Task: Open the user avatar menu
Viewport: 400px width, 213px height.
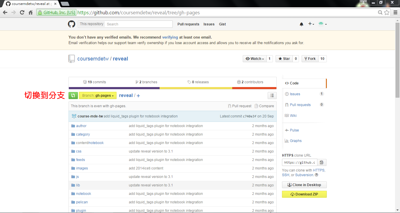Action: point(322,24)
